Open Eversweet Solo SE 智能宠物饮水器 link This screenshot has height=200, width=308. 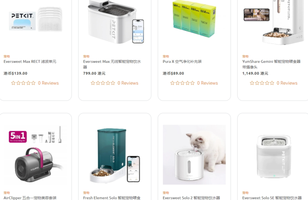pos(272,198)
